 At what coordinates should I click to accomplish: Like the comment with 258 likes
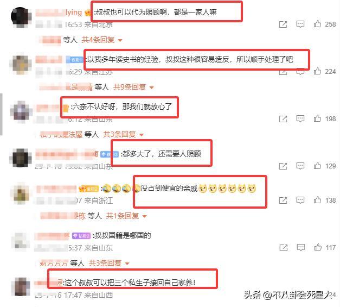[x=317, y=24]
